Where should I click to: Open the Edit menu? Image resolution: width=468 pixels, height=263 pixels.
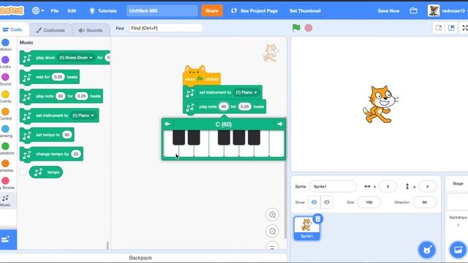[x=72, y=11]
